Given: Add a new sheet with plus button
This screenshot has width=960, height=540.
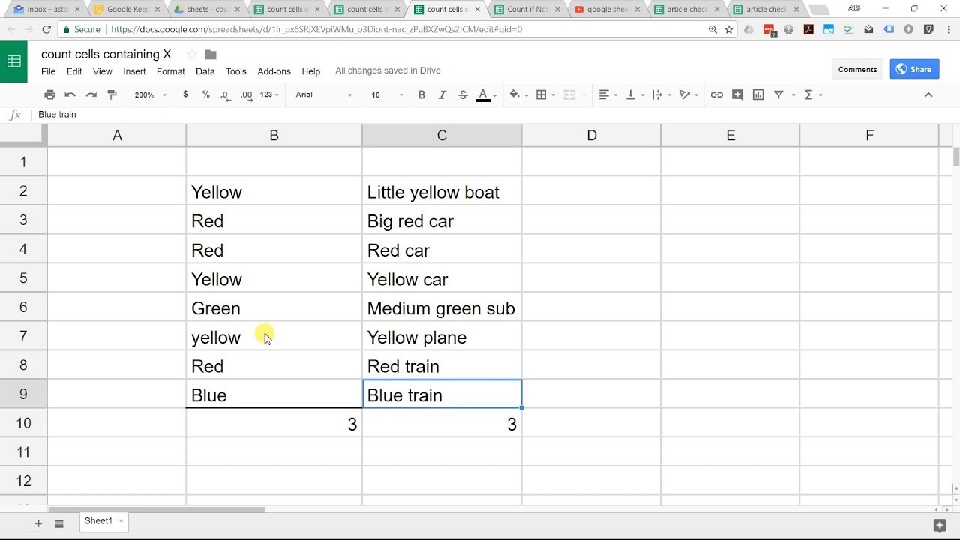Looking at the screenshot, I should [38, 523].
